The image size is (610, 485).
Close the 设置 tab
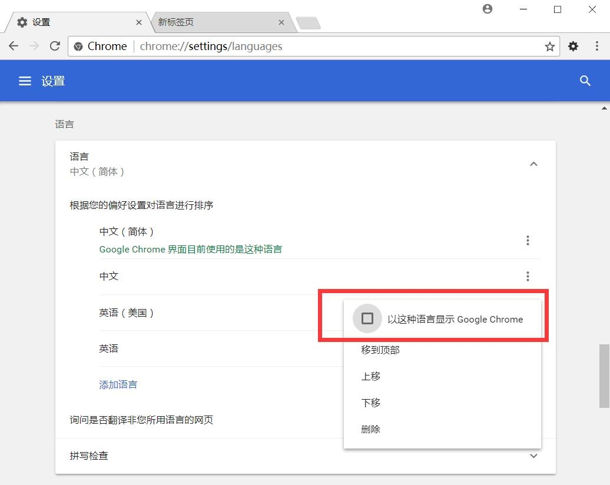click(139, 22)
